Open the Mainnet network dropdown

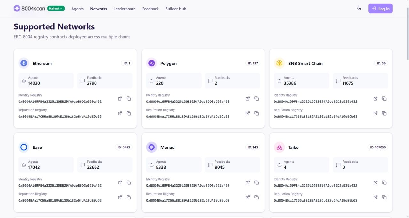pos(56,9)
